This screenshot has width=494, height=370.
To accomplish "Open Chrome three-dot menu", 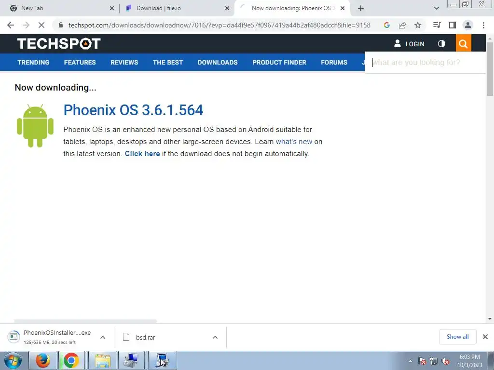I will 483,25.
